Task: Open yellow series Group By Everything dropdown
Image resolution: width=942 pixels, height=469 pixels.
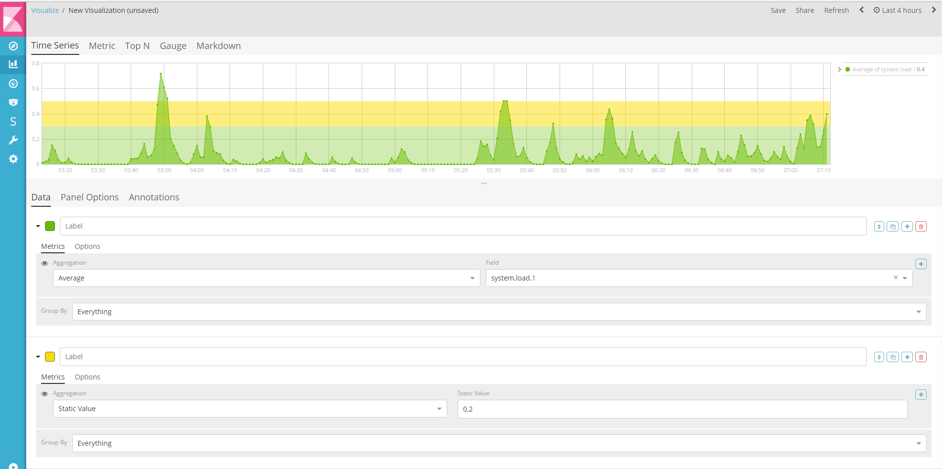Action: tap(499, 443)
